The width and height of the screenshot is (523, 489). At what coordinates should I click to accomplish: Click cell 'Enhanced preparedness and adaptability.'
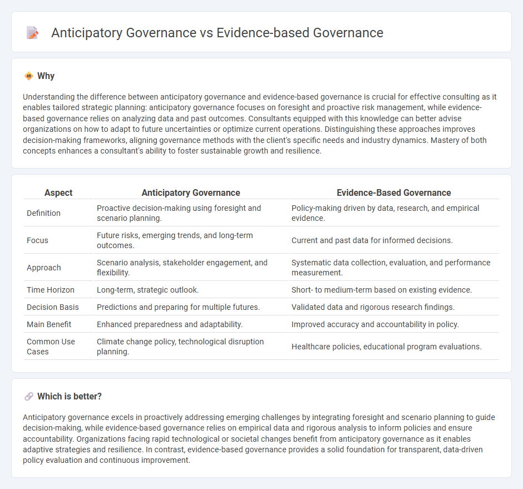point(191,324)
